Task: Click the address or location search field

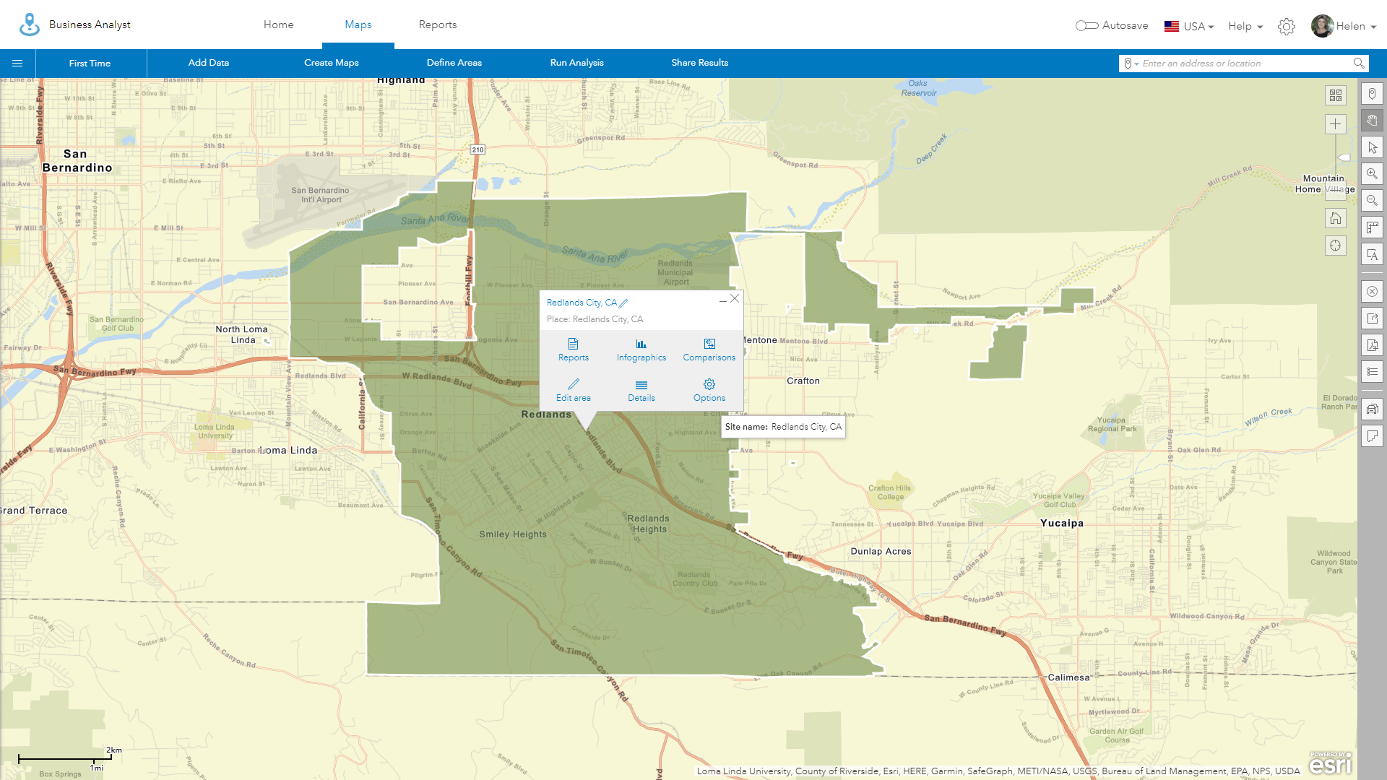Action: pos(1243,64)
